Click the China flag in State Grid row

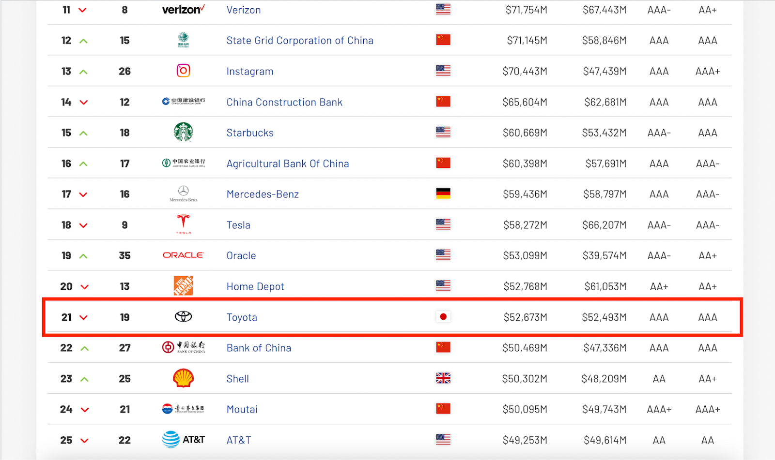click(x=443, y=40)
